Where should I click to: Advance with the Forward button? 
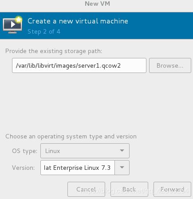(172, 189)
